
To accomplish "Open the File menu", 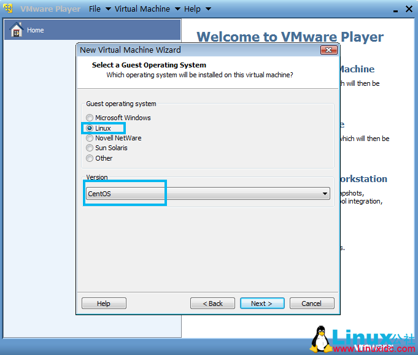I will pos(99,9).
